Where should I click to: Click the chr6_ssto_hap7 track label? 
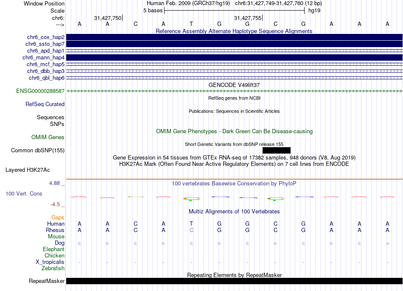(x=45, y=44)
